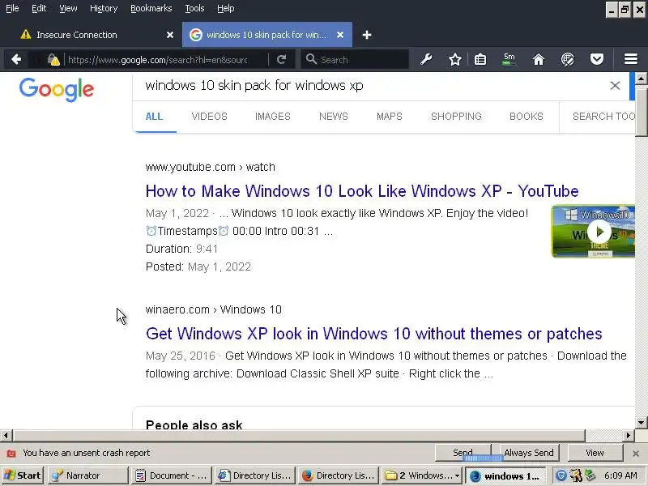Open the File menu
Image resolution: width=648 pixels, height=486 pixels.
[12, 8]
